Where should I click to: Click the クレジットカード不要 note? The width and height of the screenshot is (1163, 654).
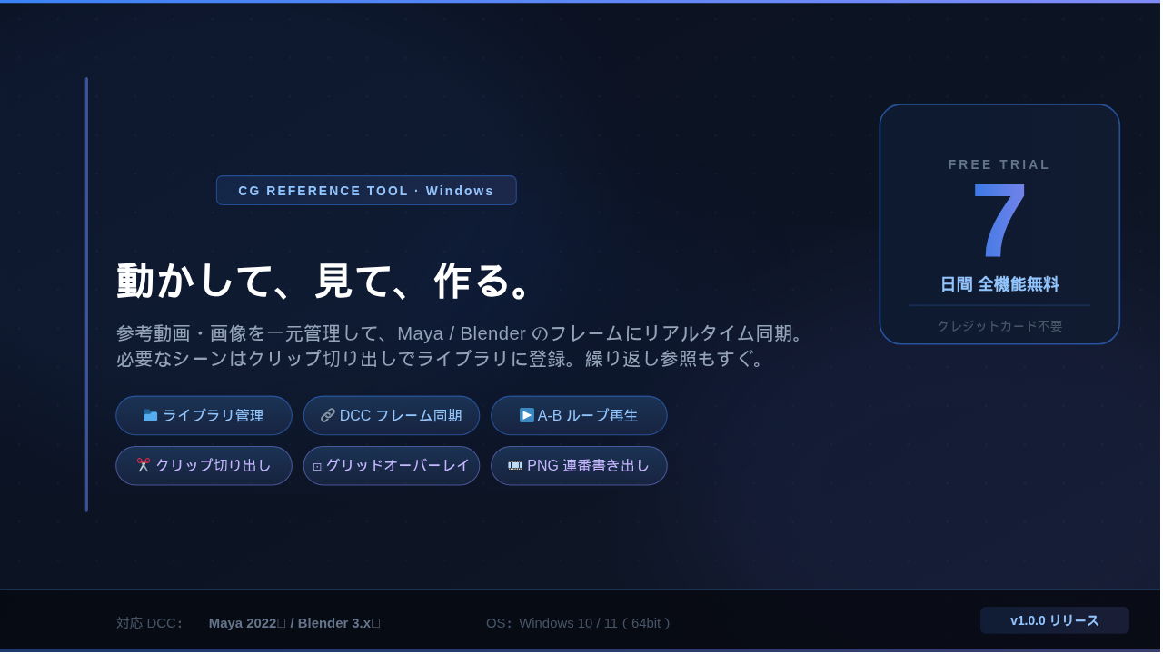[x=999, y=326]
